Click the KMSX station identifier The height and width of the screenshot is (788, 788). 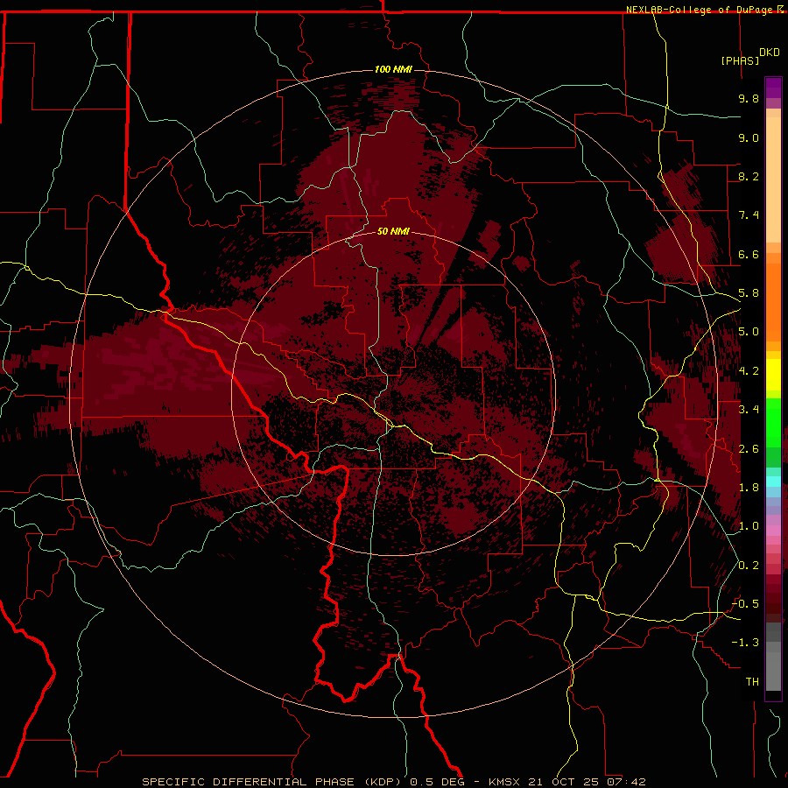pos(504,782)
